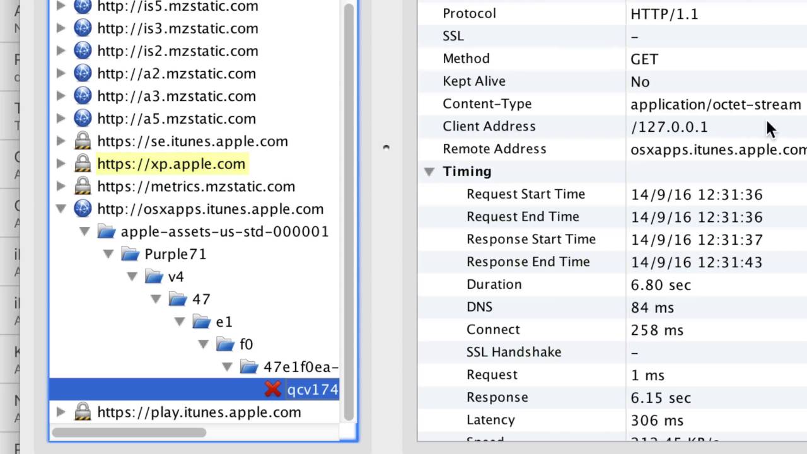
Task: Expand the a2.mzstatic.com host node
Action: [x=61, y=74]
